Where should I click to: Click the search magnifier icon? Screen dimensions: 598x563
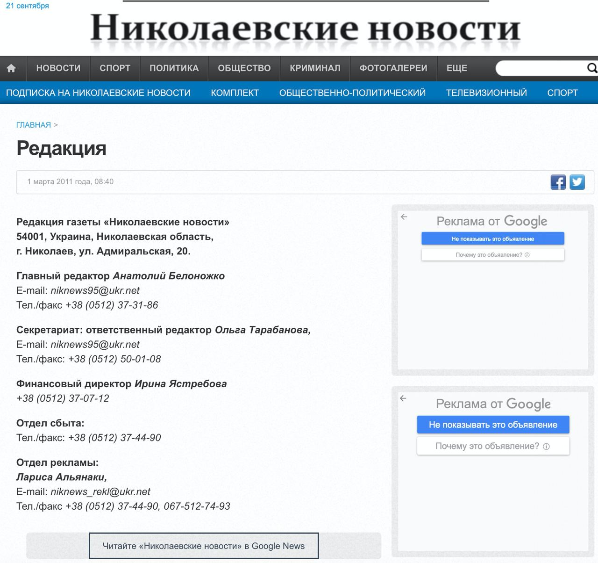pos(591,68)
